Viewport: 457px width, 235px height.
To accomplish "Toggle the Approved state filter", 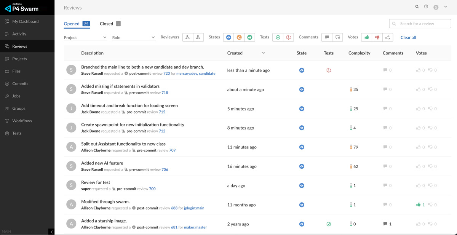I will tap(250, 37).
